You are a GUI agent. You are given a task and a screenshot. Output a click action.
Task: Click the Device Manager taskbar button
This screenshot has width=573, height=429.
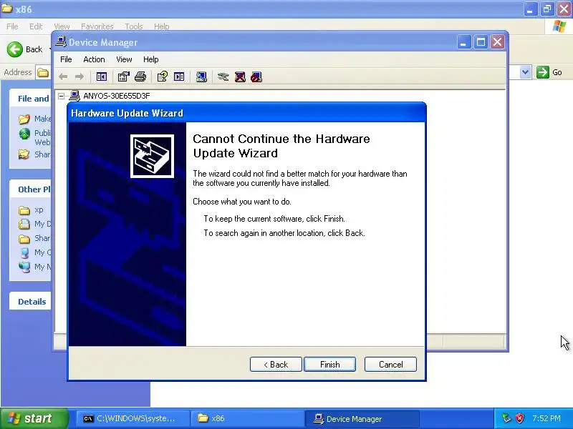click(362, 418)
